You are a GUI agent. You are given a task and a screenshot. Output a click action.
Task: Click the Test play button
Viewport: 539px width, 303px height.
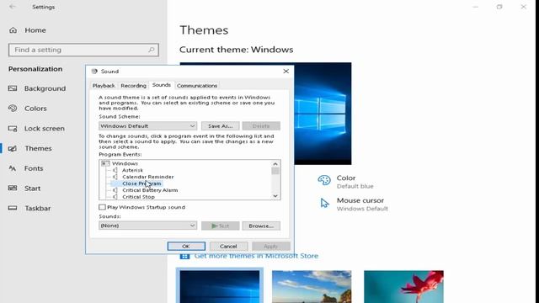coord(221,226)
